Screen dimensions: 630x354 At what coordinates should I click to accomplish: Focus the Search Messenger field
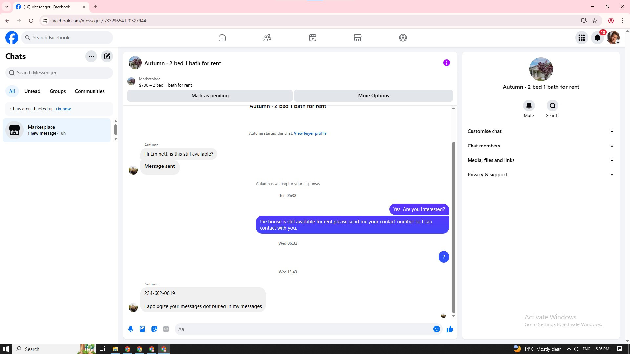pos(59,73)
